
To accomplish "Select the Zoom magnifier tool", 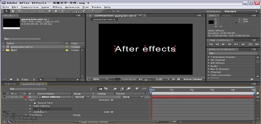I will pyautogui.click(x=20, y=11).
